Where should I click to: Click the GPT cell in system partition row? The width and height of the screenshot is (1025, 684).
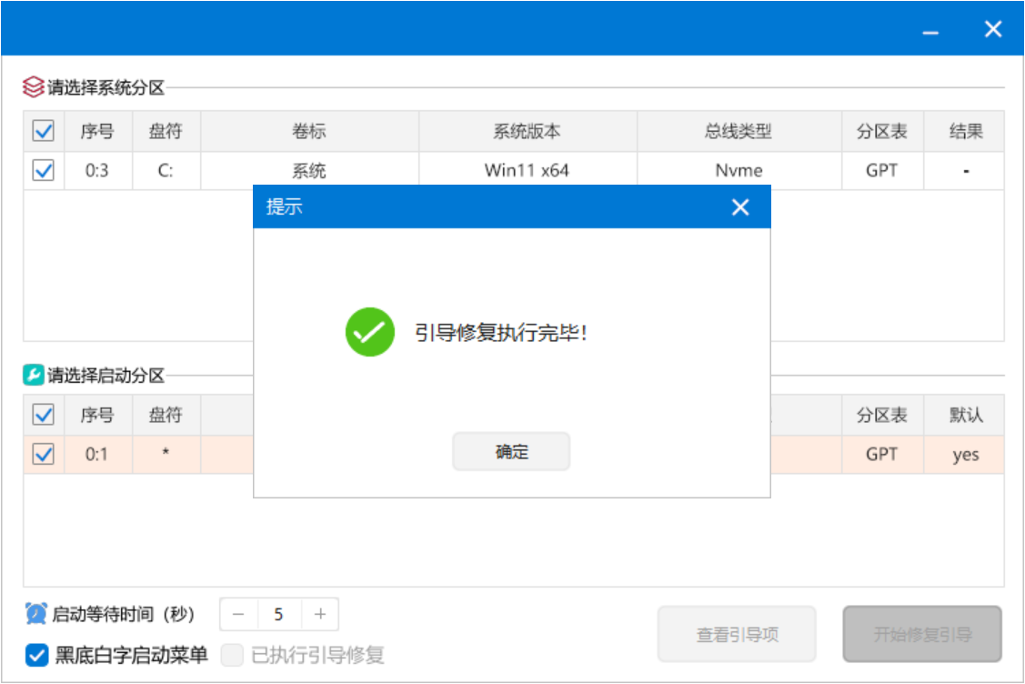pyautogui.click(x=882, y=171)
